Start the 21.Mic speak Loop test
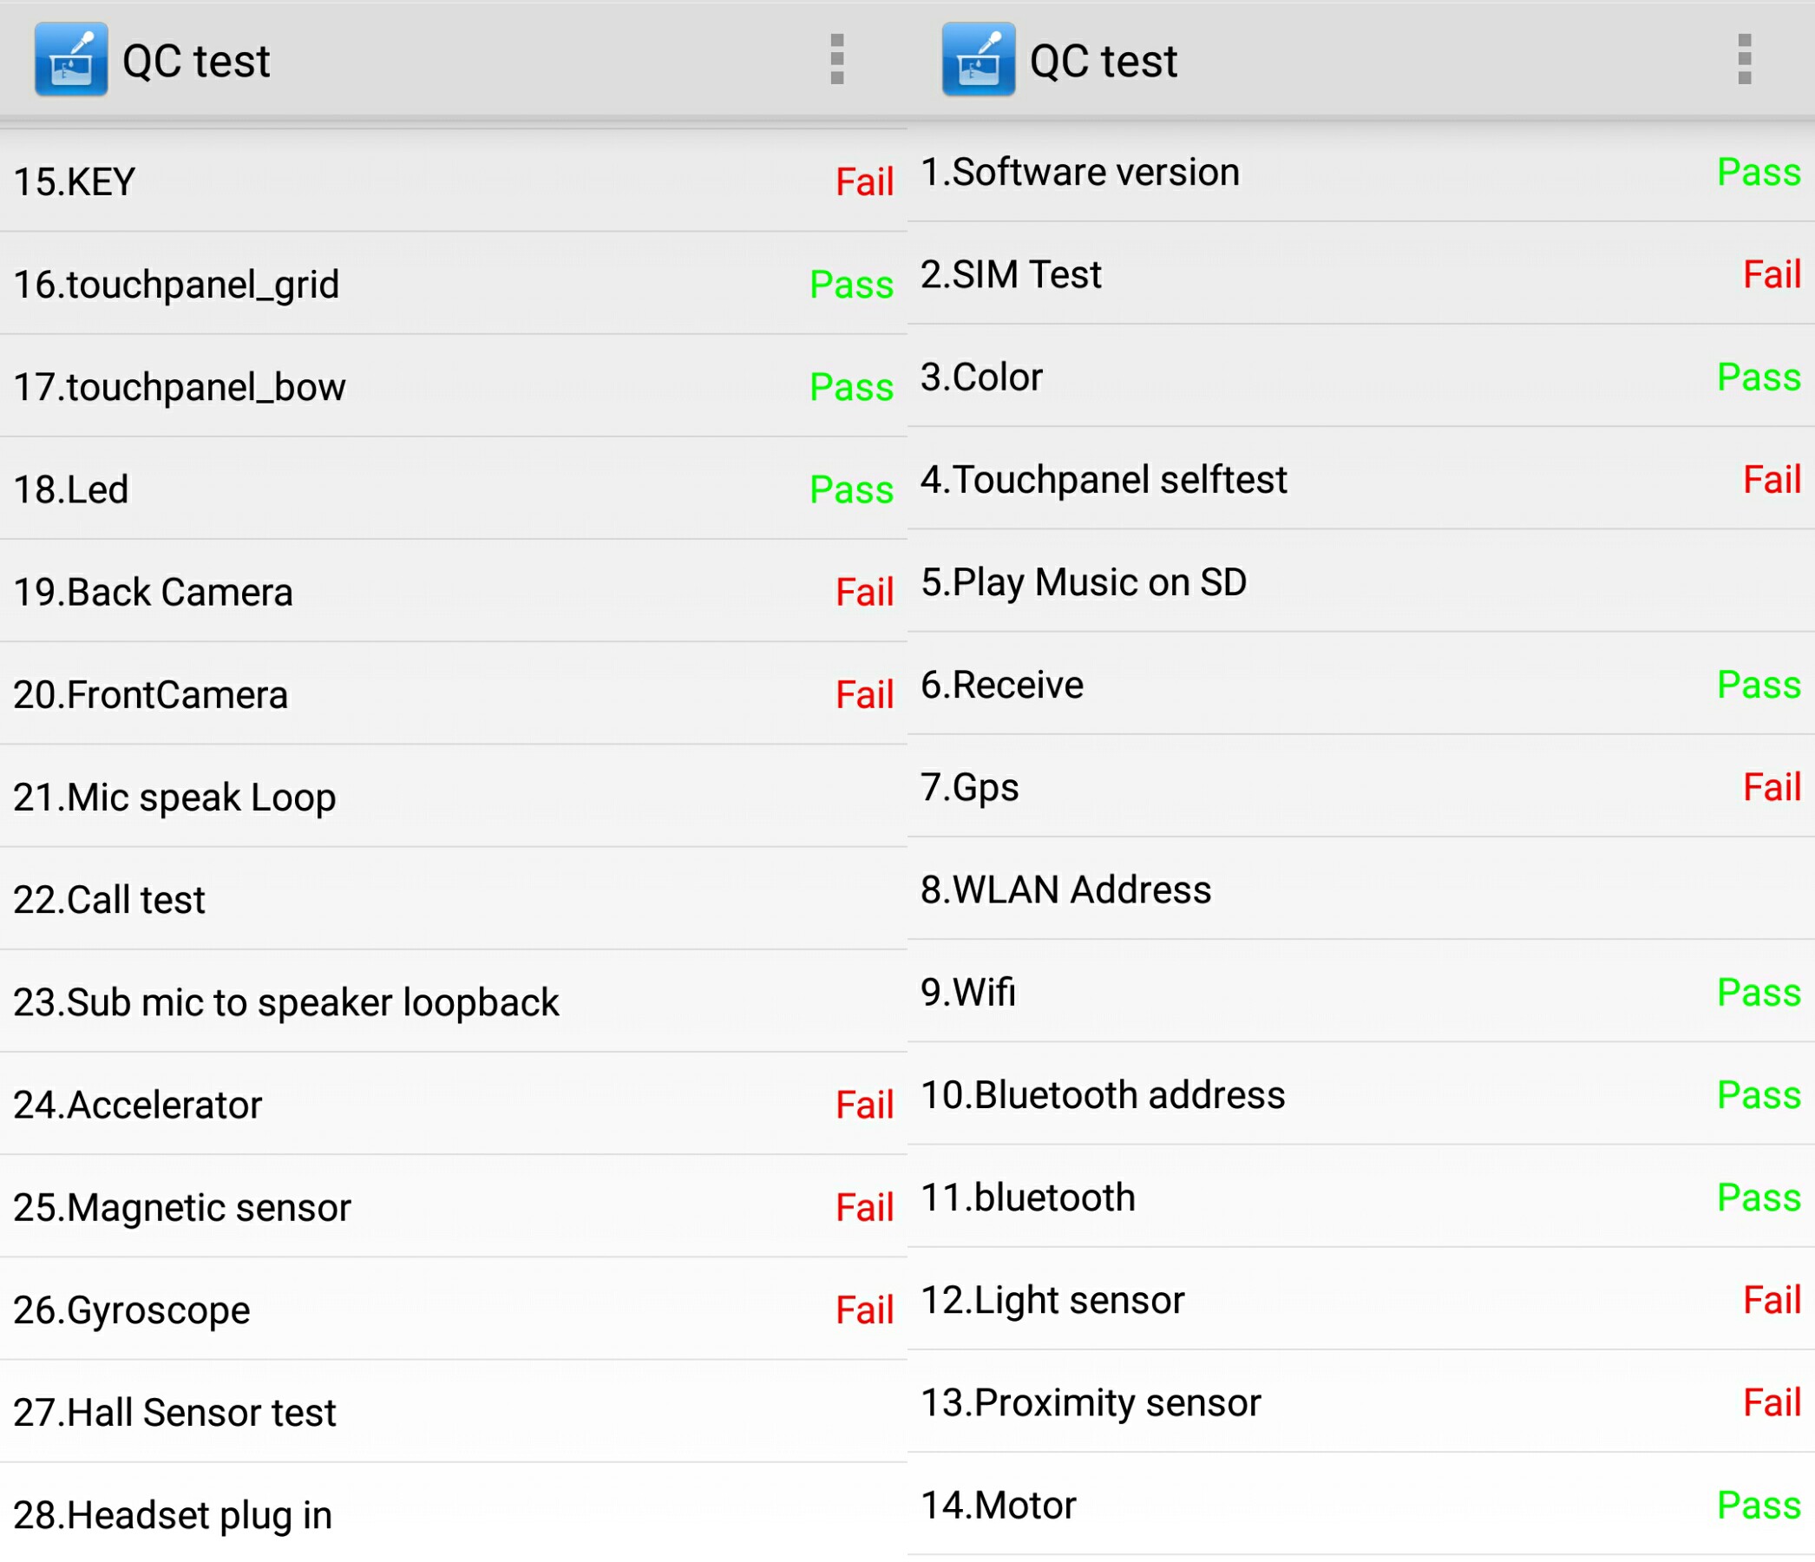 pos(453,797)
